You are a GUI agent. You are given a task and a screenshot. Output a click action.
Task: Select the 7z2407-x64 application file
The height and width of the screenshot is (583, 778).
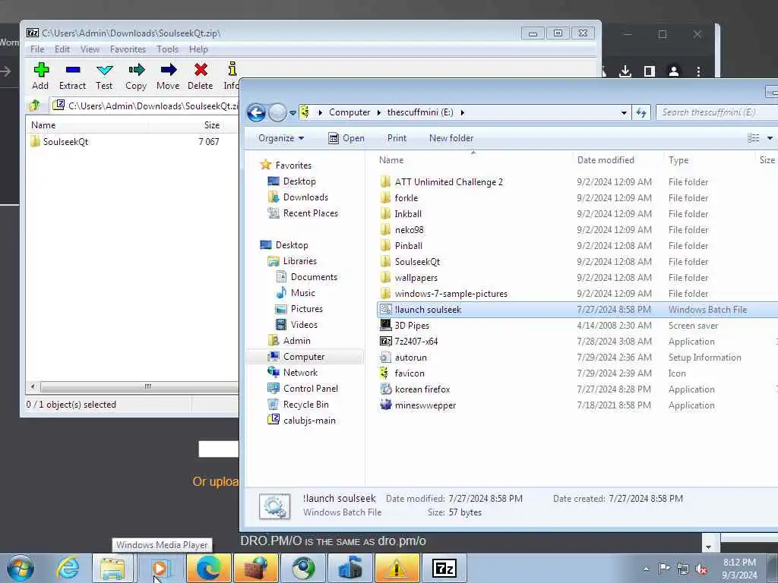point(416,342)
